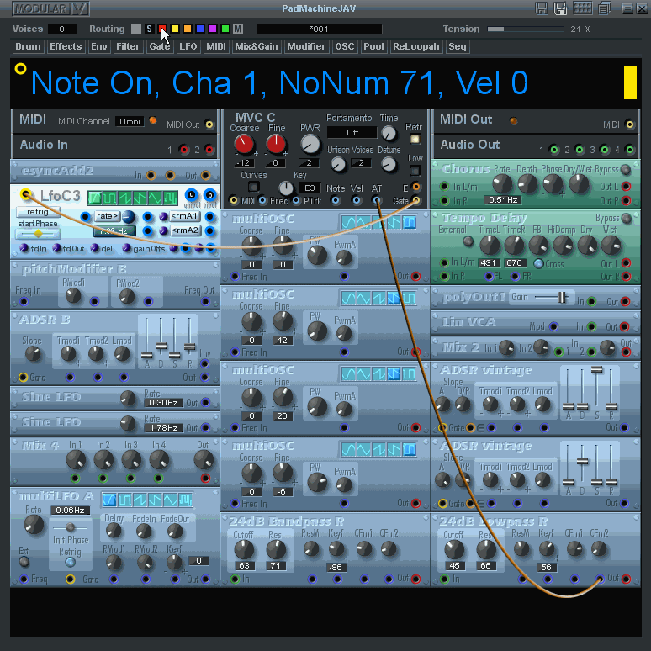Click the yellow circle icon in the MIDI monitor display
This screenshot has height=651, width=651.
20,68
